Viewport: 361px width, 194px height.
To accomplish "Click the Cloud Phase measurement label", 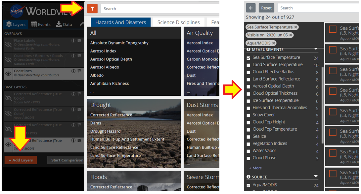I will [264, 158].
